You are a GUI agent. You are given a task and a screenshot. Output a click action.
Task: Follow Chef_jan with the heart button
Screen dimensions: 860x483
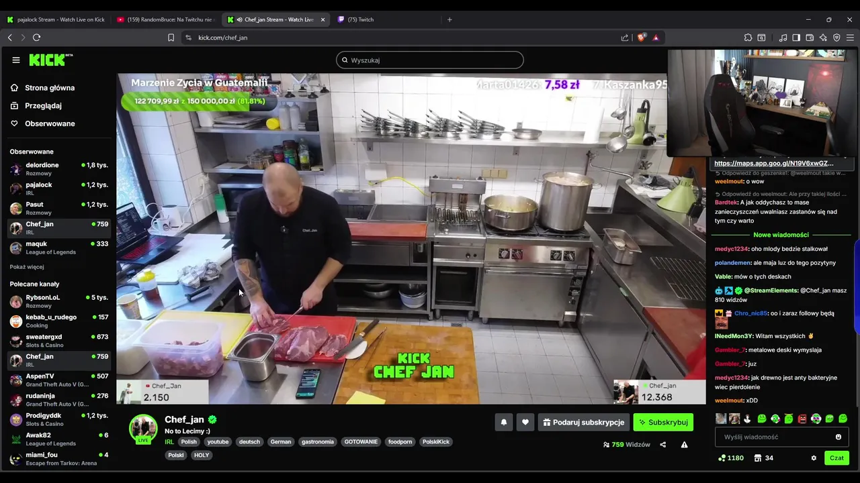coord(525,422)
